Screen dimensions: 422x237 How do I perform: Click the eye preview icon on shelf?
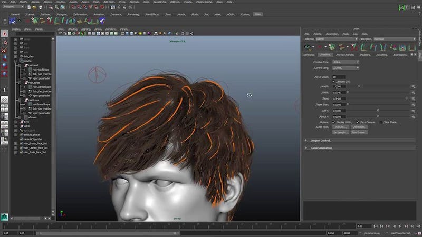point(20,21)
